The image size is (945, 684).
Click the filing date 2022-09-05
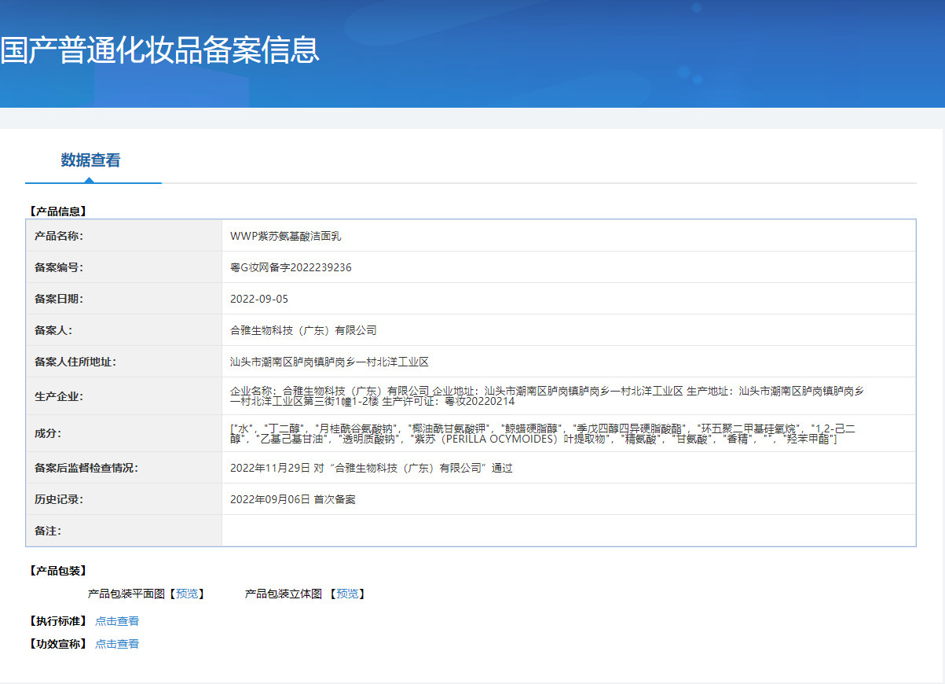pos(255,299)
